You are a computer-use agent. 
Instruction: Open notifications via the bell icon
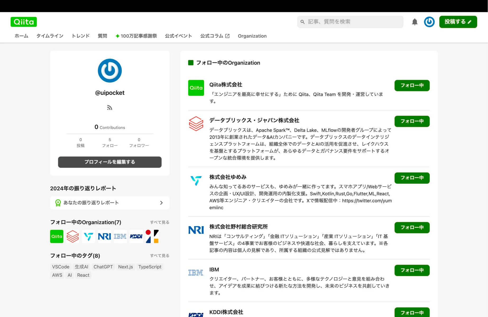[x=415, y=22]
